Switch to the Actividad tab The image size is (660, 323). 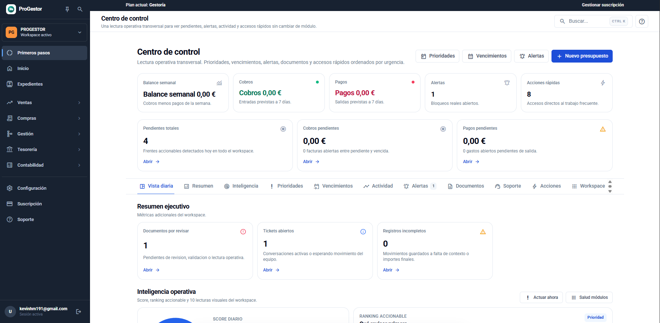tap(378, 186)
